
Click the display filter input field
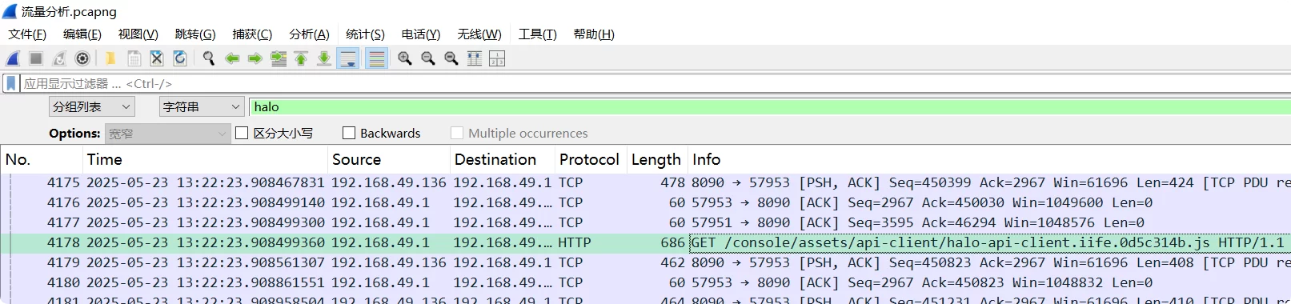655,83
